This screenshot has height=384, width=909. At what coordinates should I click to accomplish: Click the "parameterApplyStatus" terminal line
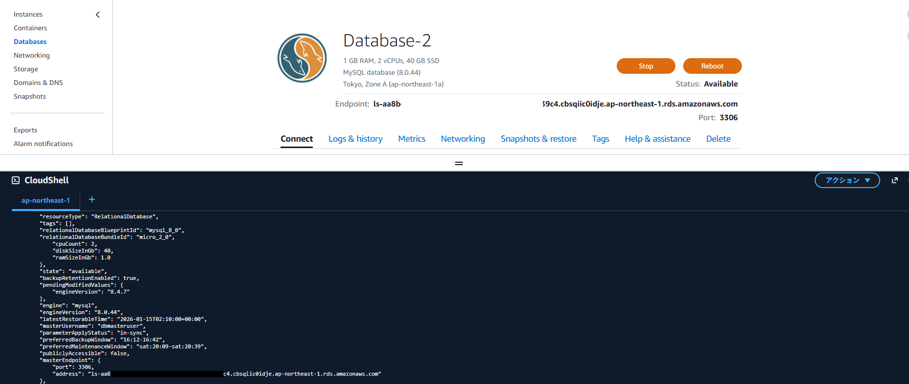pyautogui.click(x=94, y=333)
